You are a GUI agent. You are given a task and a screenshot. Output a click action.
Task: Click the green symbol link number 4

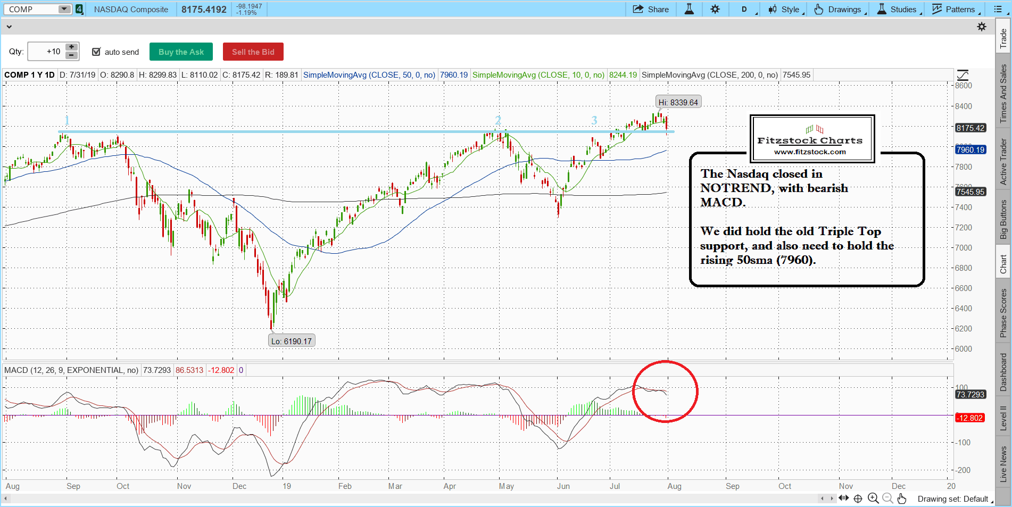79,9
